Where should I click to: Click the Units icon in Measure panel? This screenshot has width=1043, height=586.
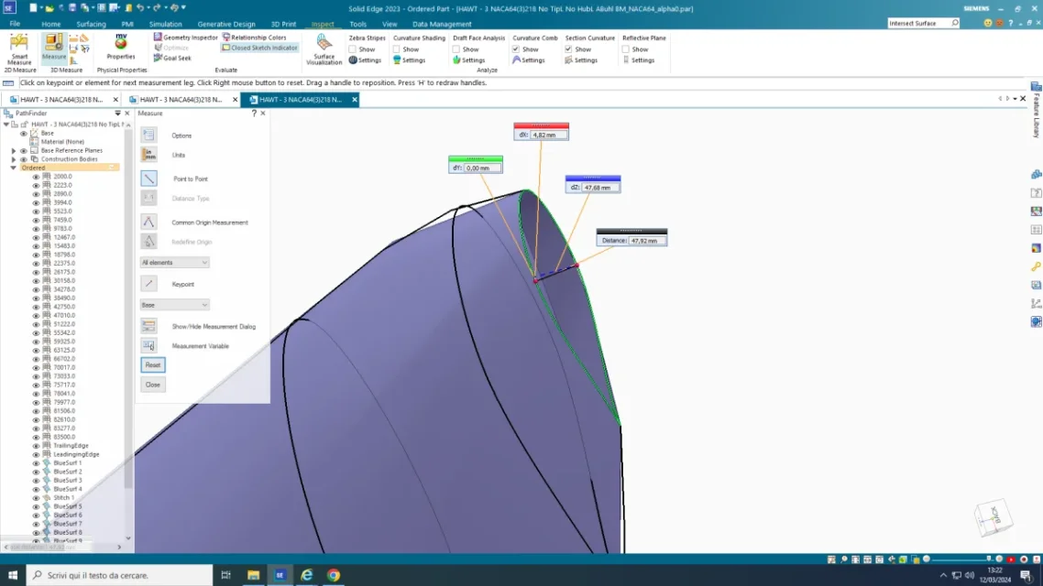[149, 155]
